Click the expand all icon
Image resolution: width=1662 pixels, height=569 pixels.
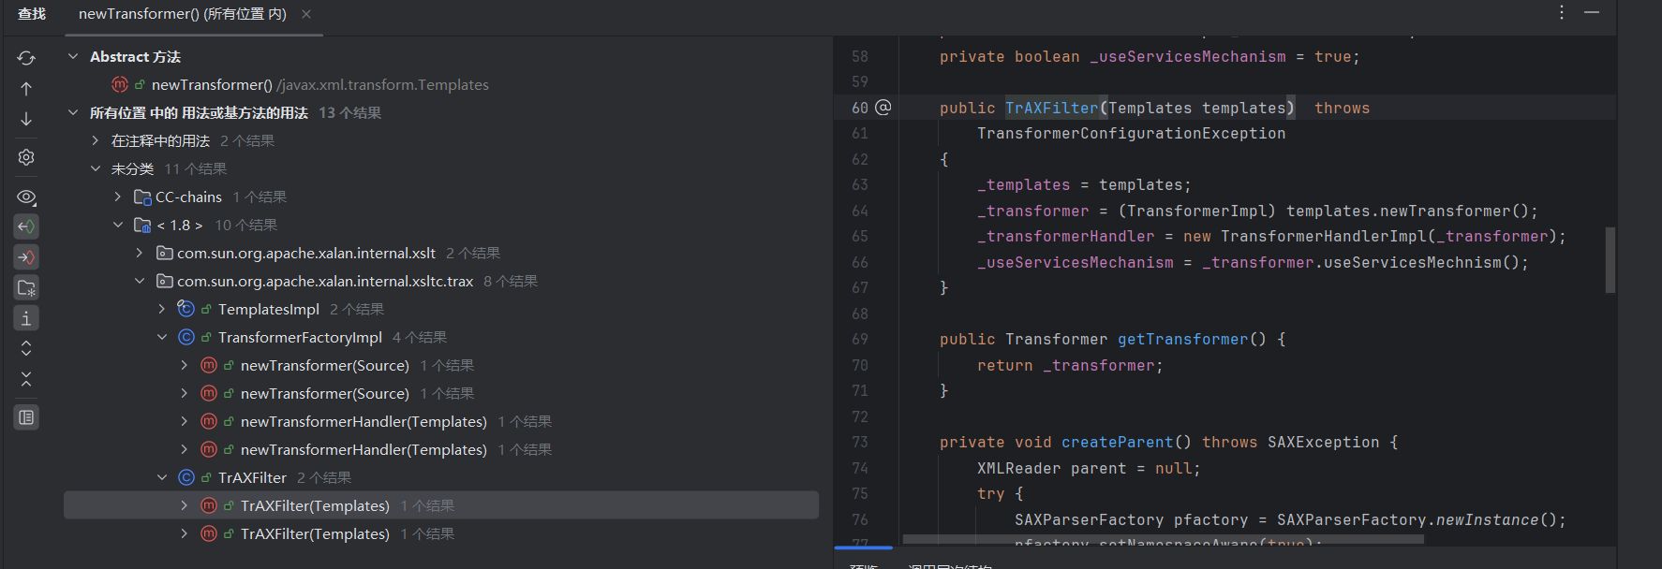point(26,348)
